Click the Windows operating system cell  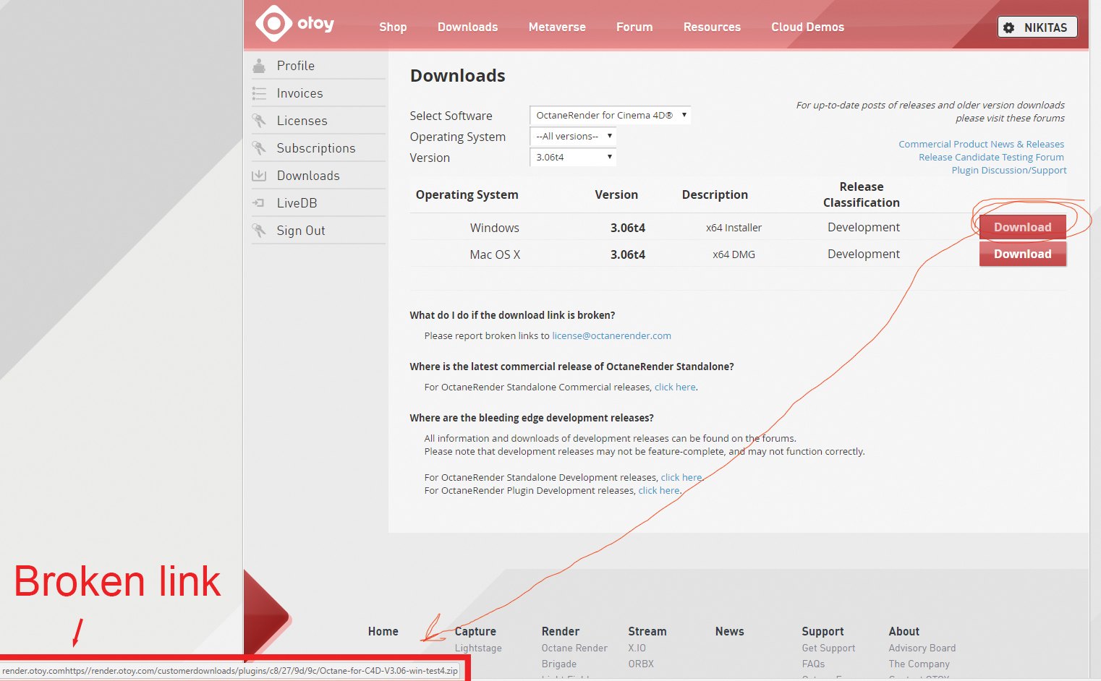[x=495, y=228]
